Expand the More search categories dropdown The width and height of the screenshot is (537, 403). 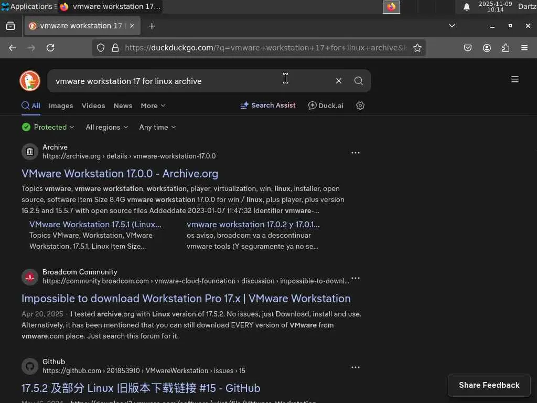coord(153,106)
